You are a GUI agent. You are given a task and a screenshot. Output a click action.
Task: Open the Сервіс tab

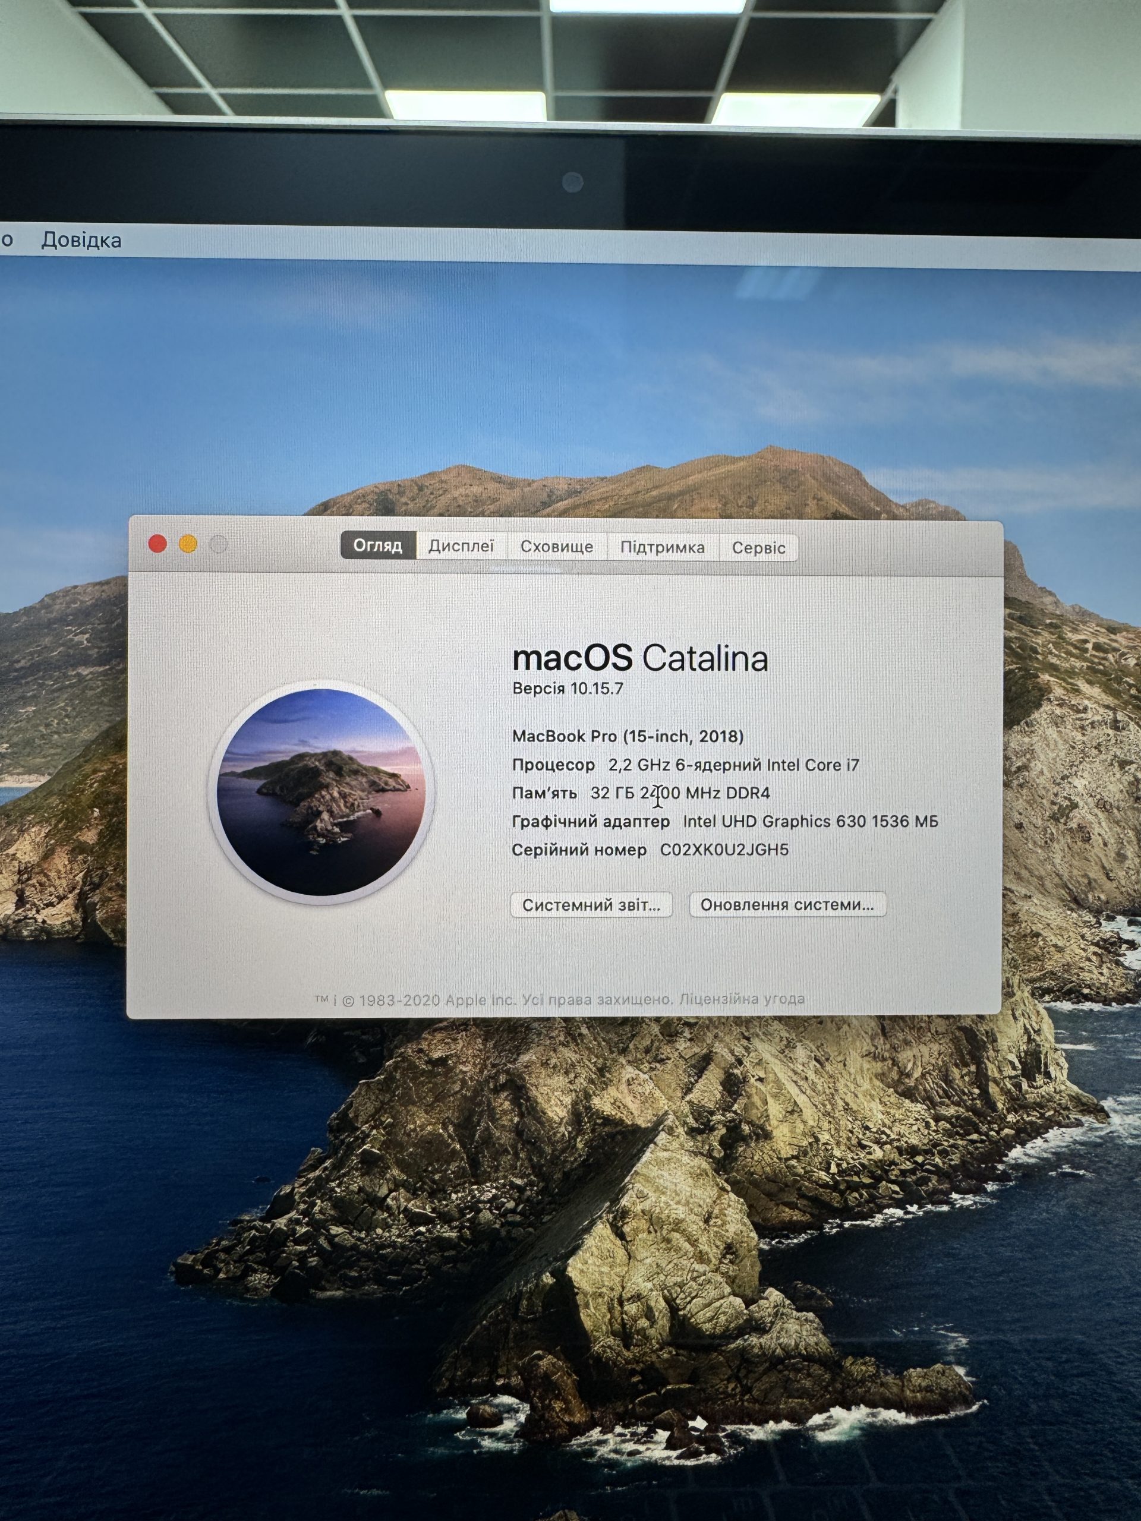[x=759, y=549]
